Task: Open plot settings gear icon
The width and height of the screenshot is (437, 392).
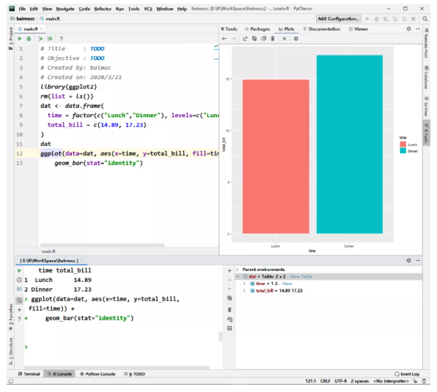Action: [296, 39]
